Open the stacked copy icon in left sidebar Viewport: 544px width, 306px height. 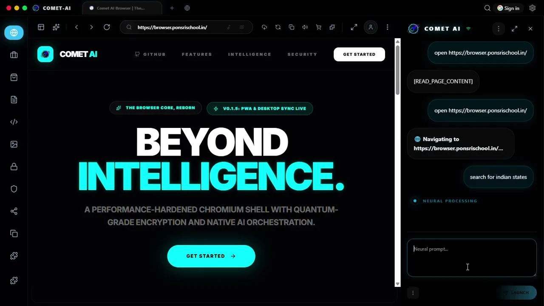coord(14,233)
